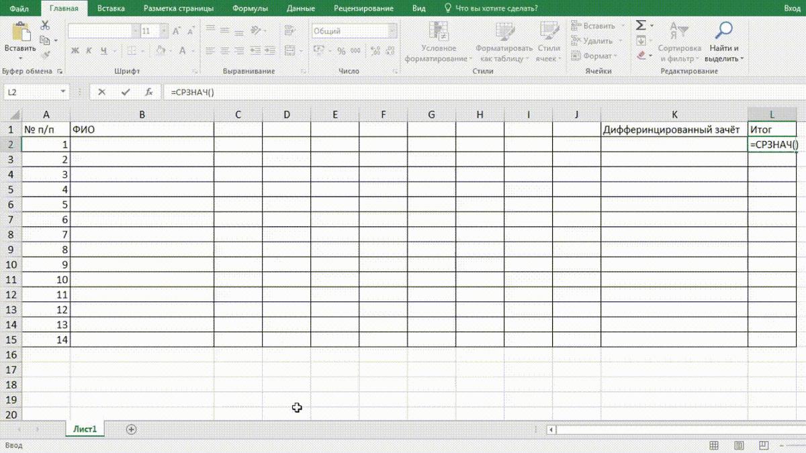Expand the Name Box dropdown arrow
This screenshot has height=453, width=806.
pos(63,92)
